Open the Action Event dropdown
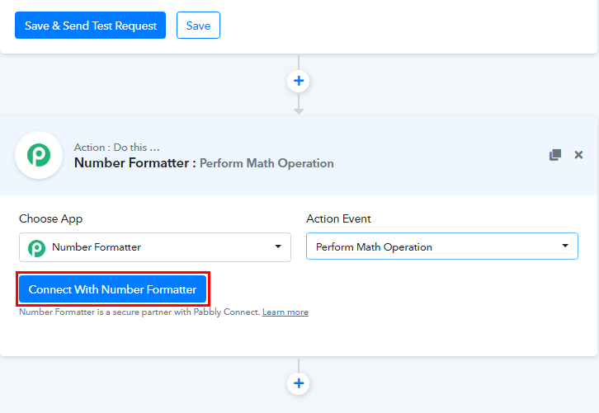This screenshot has height=413, width=599. point(442,246)
